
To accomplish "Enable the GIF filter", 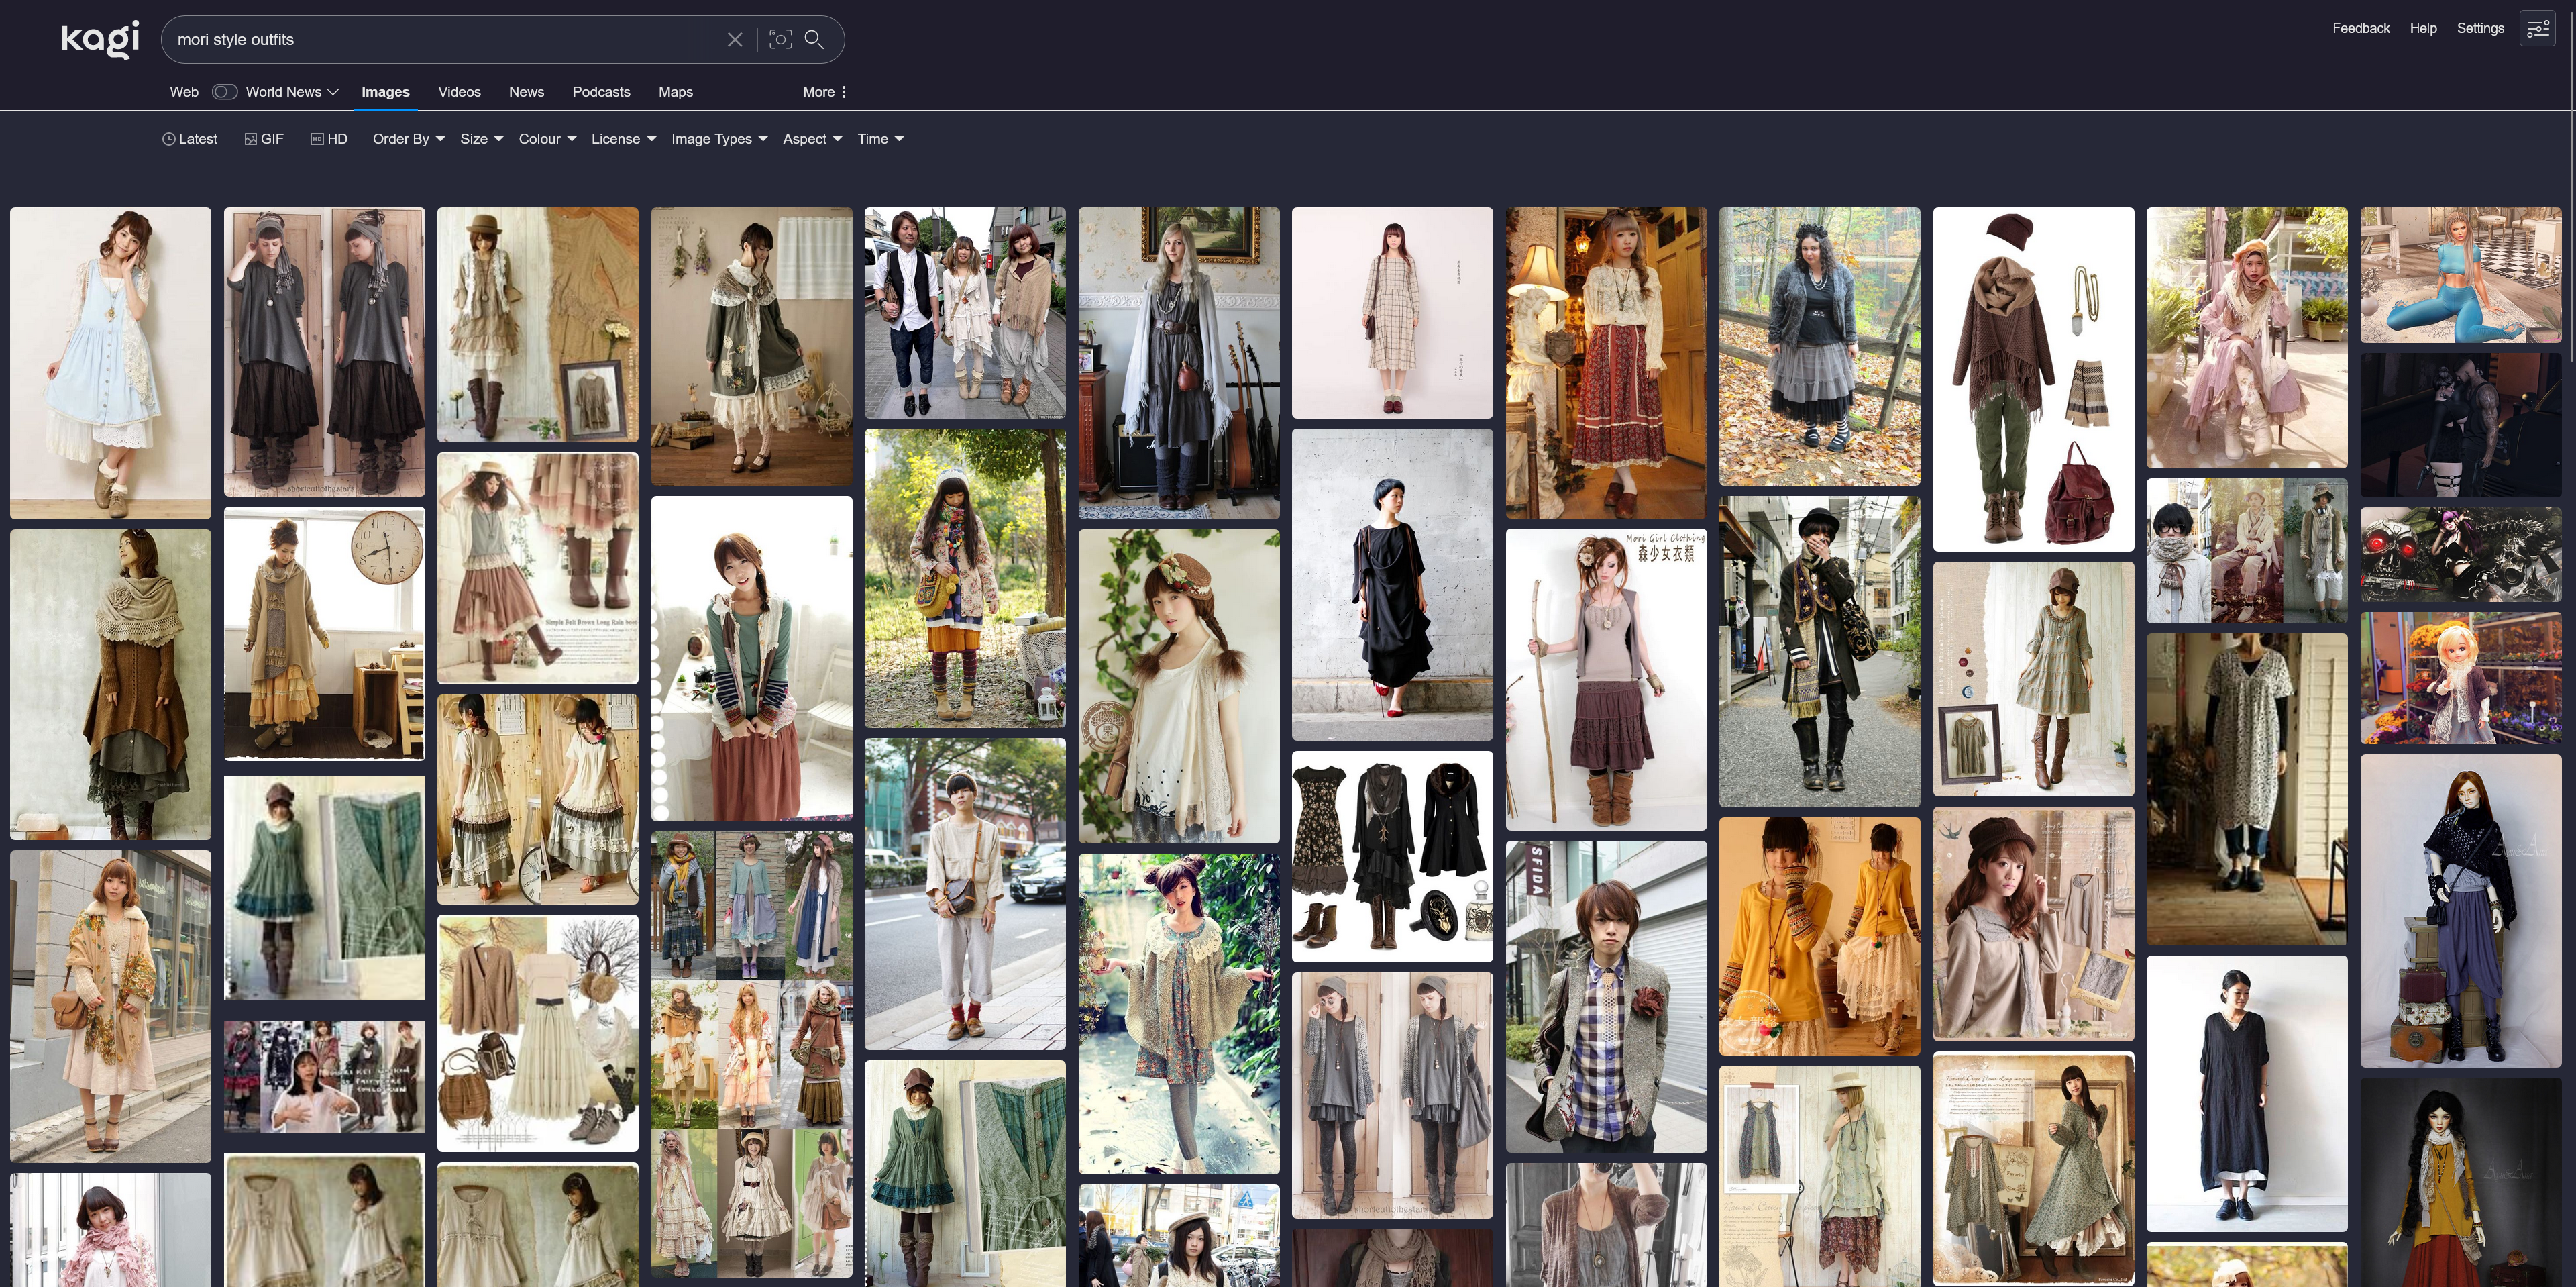I will [264, 139].
